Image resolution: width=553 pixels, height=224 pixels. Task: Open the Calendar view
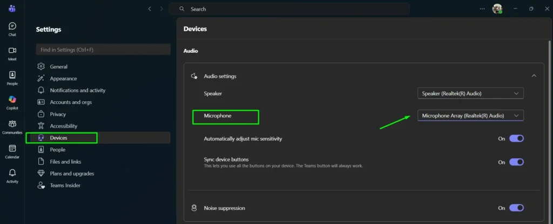pyautogui.click(x=12, y=151)
